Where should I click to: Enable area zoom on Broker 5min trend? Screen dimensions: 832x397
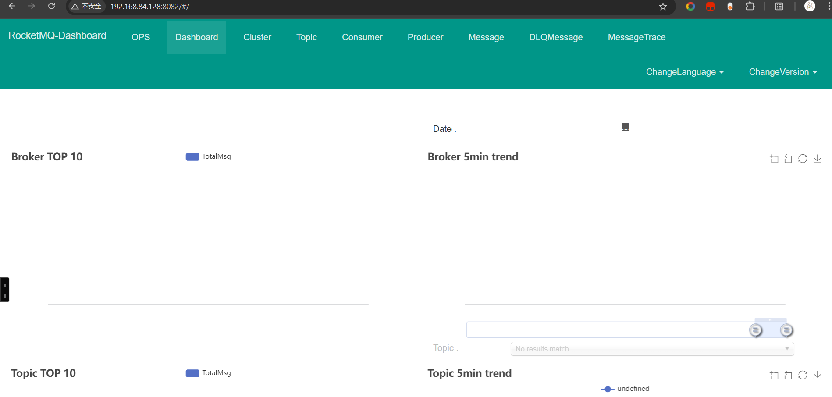[774, 159]
